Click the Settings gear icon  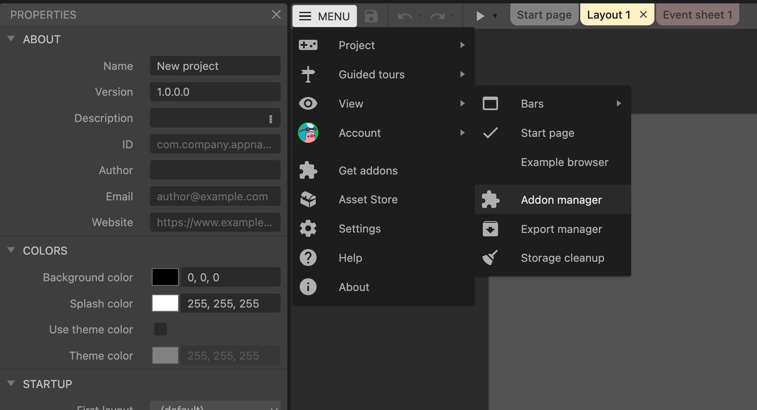click(x=308, y=229)
